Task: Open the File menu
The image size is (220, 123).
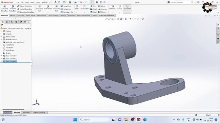Action: point(18,2)
